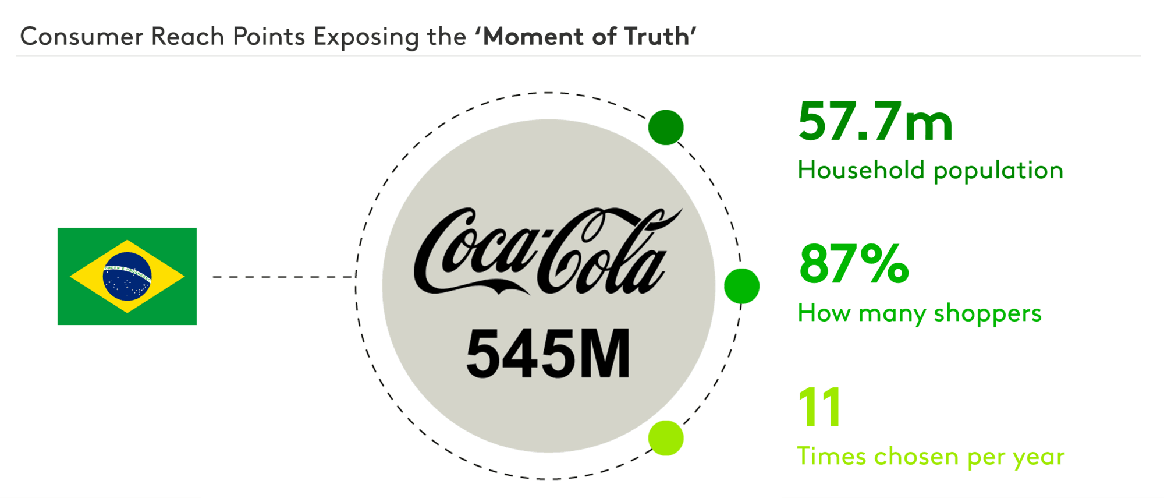
Task: Click the number 11 statistic
Action: pyautogui.click(x=819, y=407)
